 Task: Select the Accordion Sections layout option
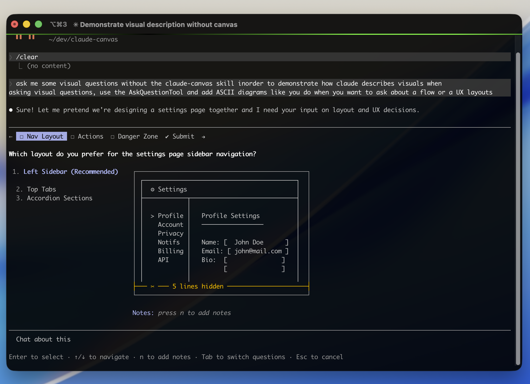59,198
